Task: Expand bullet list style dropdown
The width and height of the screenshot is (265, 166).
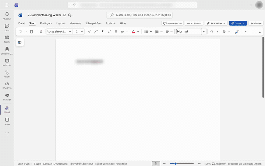Action: [x=151, y=31]
